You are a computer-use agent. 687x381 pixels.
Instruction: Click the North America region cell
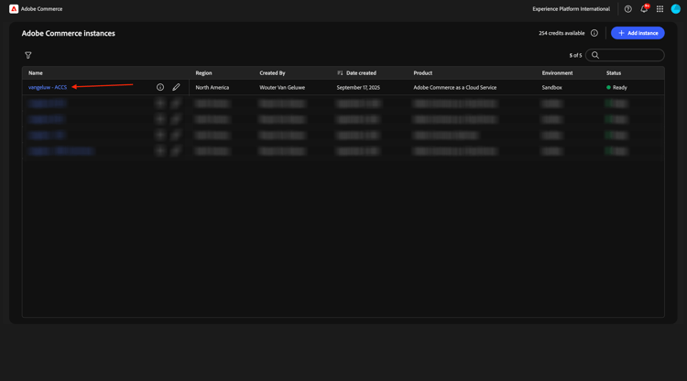[213, 87]
